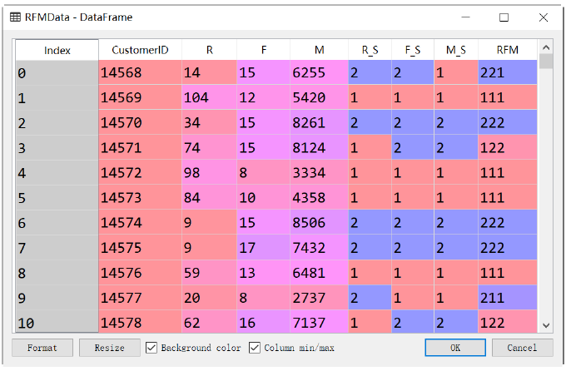Click R value 84 cell
This screenshot has height=371, width=566.
tap(210, 197)
